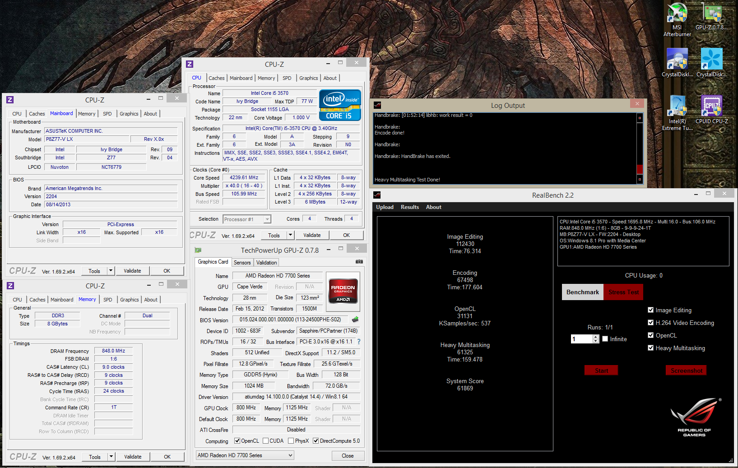The image size is (738, 468).
Task: Open the GPU-Z.0.7.8 desktop shortcut
Action: point(711,17)
